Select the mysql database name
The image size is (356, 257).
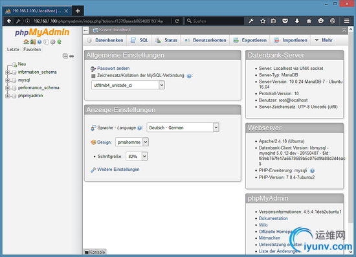point(24,80)
